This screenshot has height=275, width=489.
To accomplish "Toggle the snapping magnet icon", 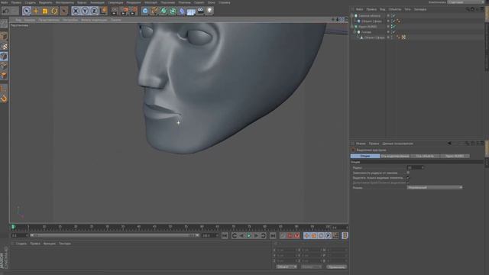I will (4, 99).
